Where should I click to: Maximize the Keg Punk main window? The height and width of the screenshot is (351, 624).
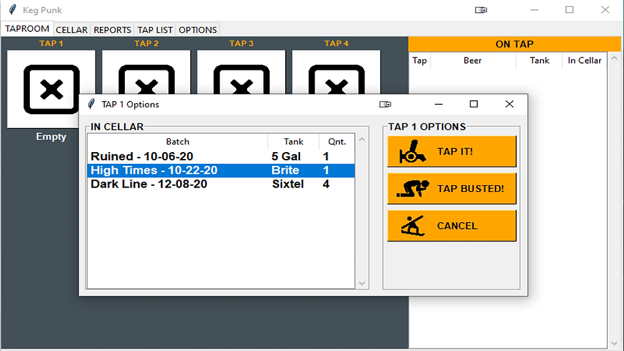pyautogui.click(x=570, y=10)
